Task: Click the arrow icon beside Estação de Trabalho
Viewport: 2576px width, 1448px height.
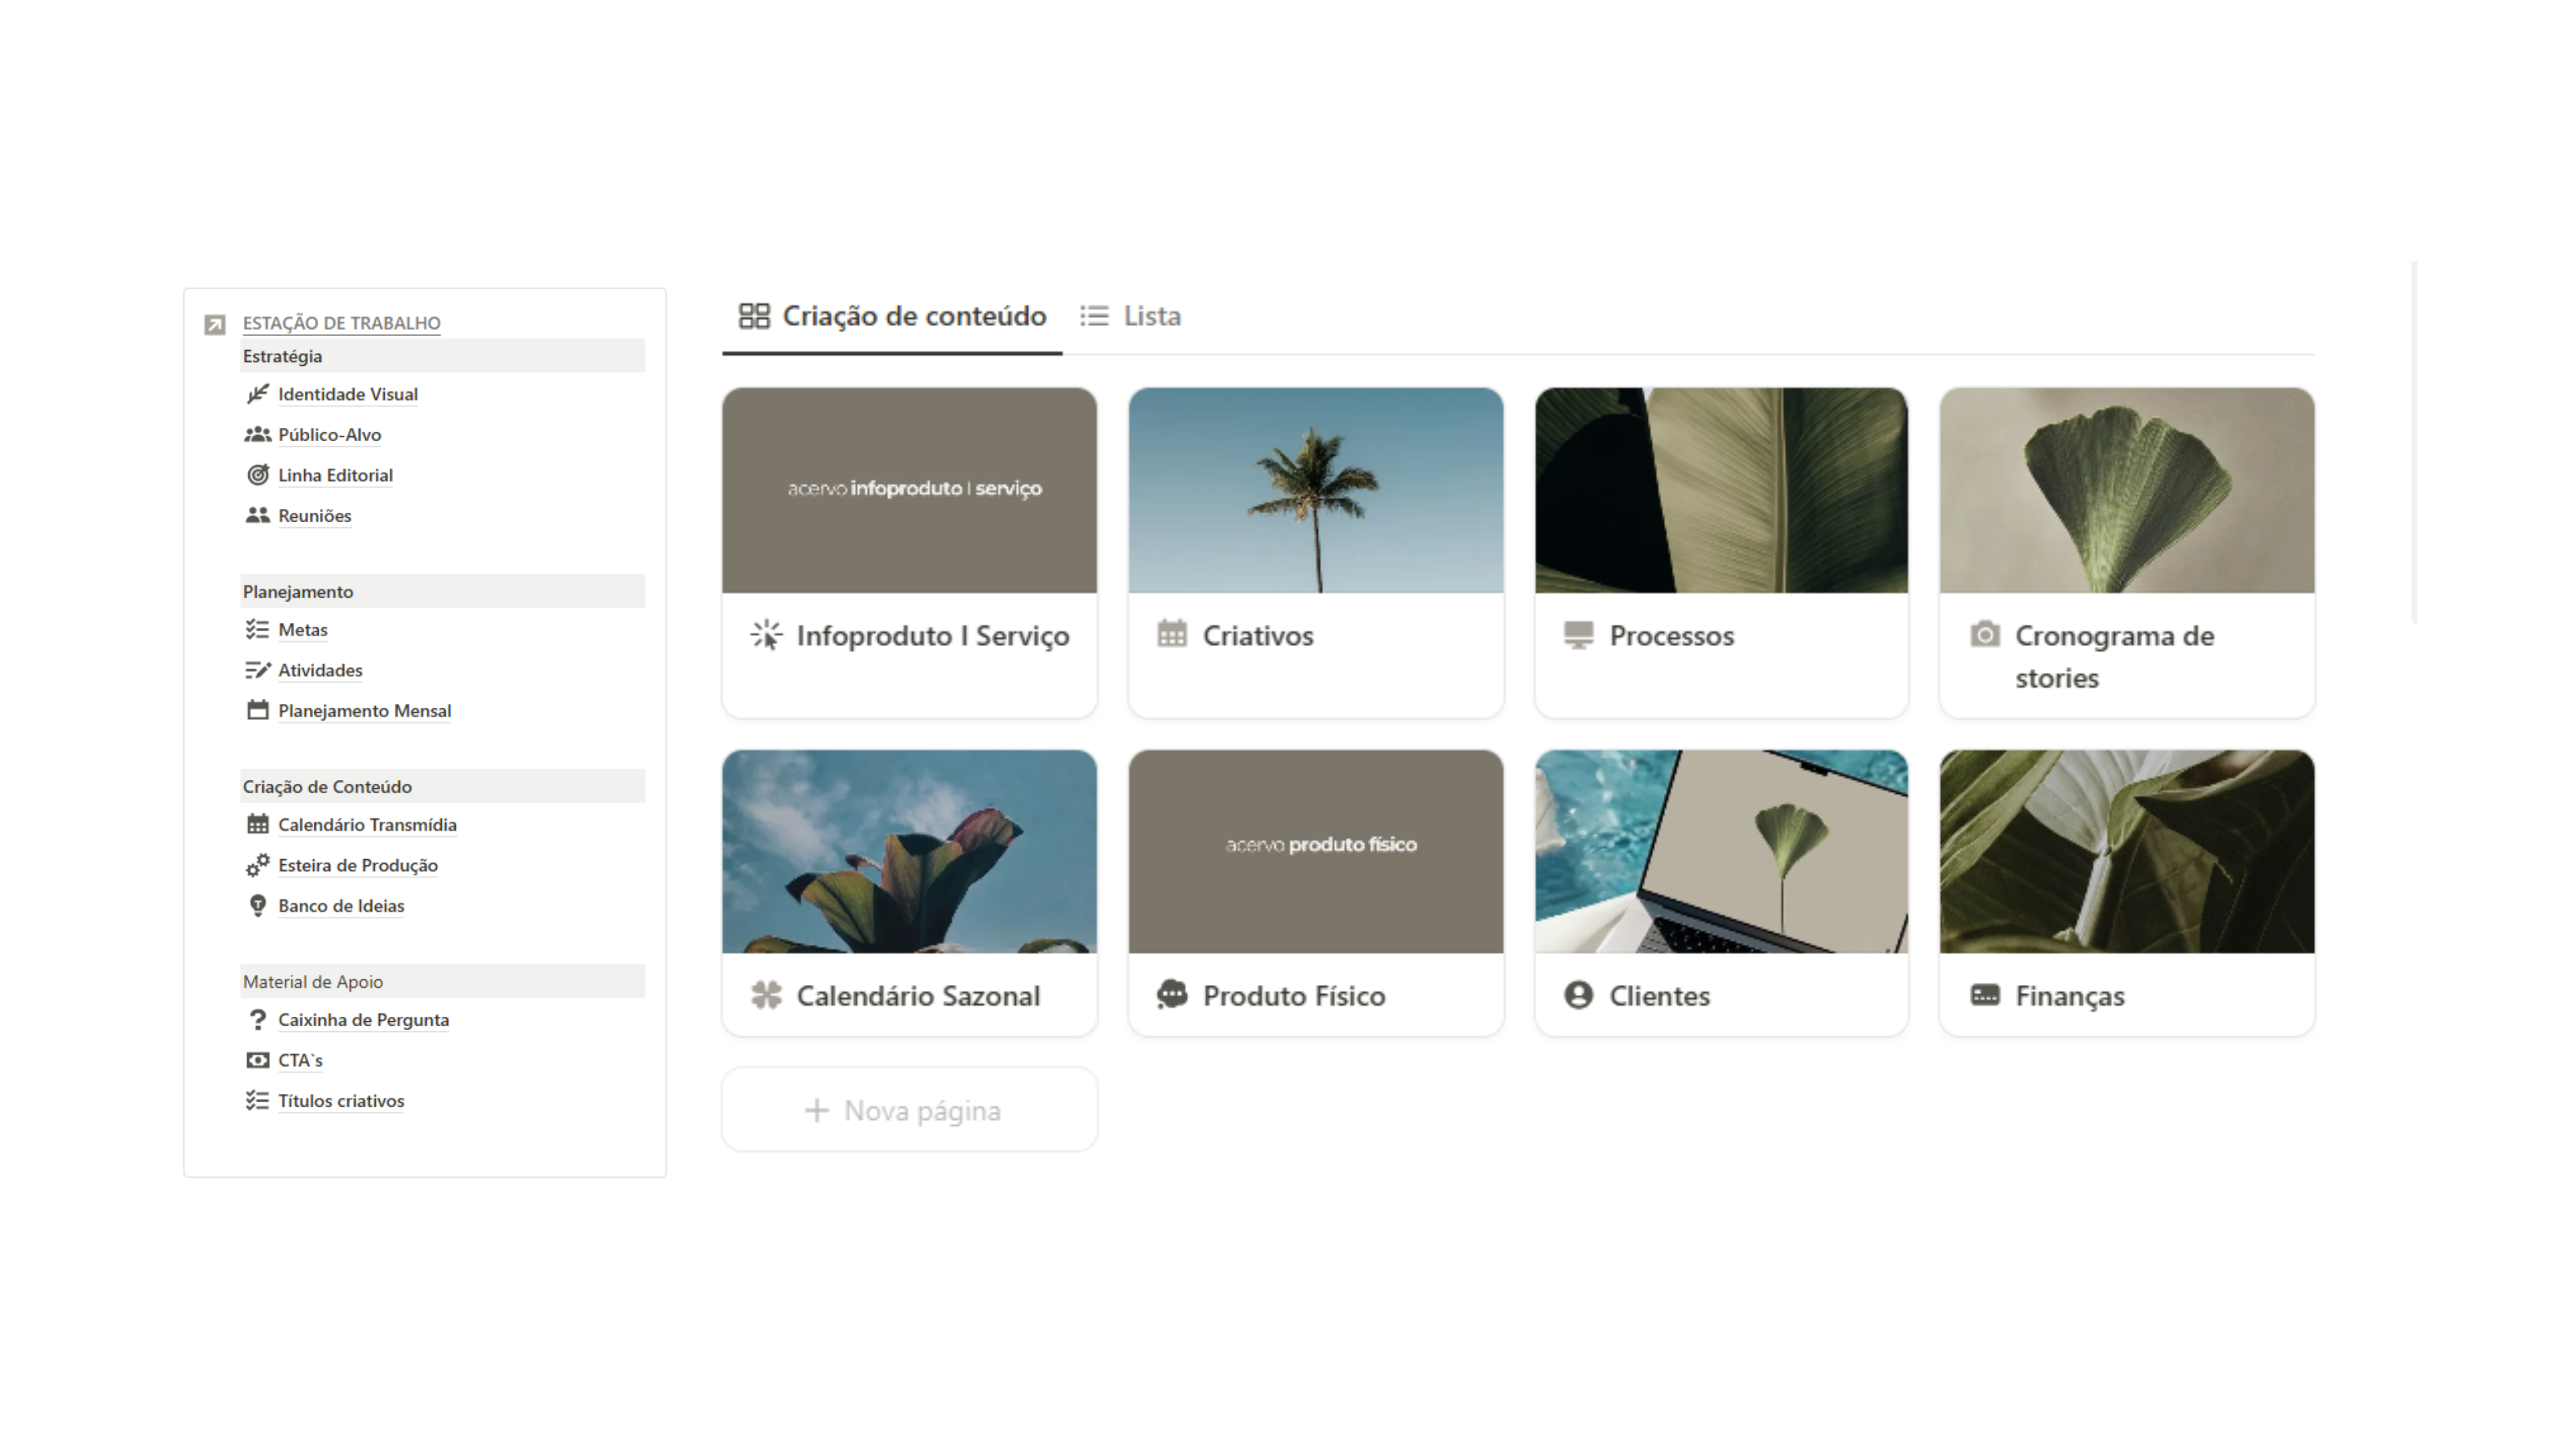Action: 214,324
